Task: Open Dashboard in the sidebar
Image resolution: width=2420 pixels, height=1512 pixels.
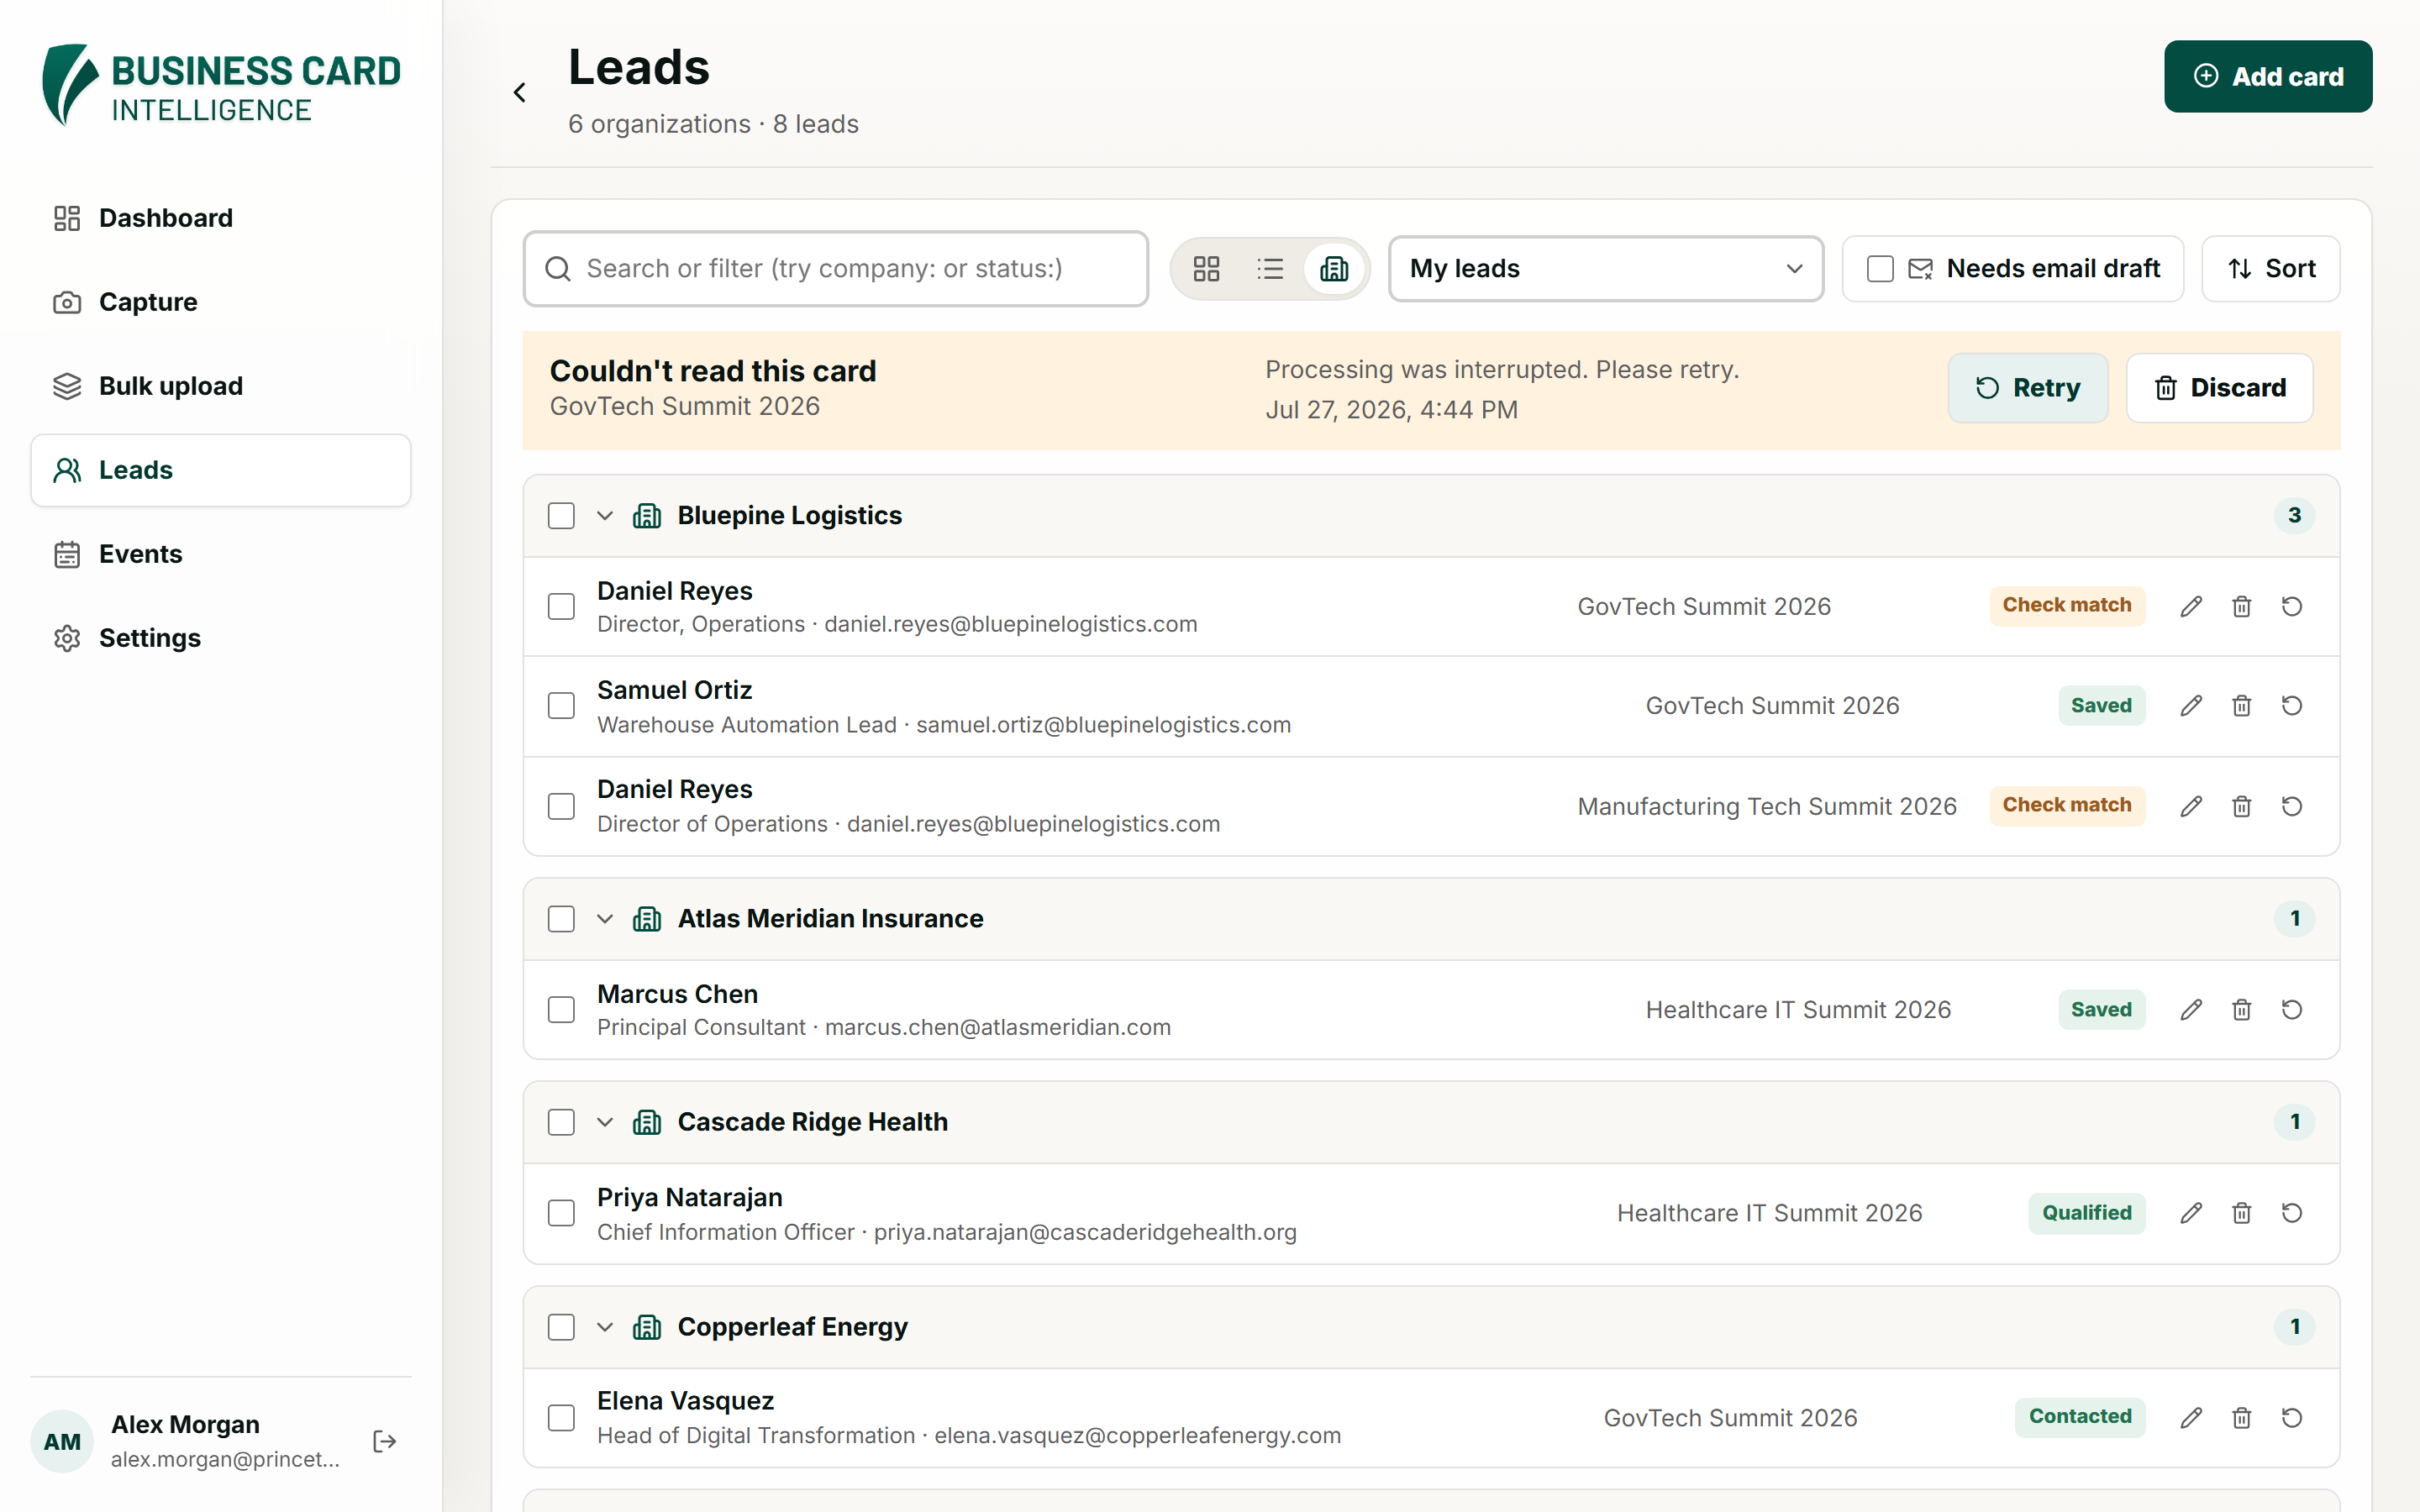Action: point(221,218)
